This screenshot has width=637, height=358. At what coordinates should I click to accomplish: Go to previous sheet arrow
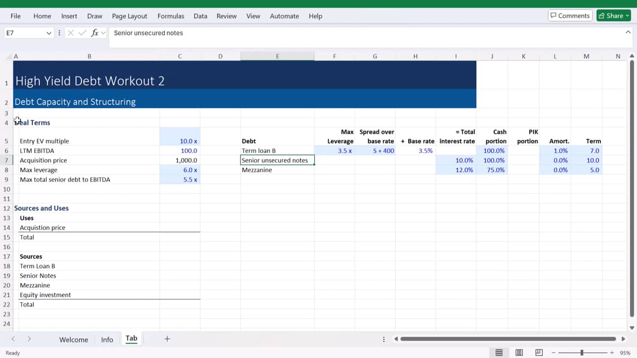pyautogui.click(x=14, y=338)
